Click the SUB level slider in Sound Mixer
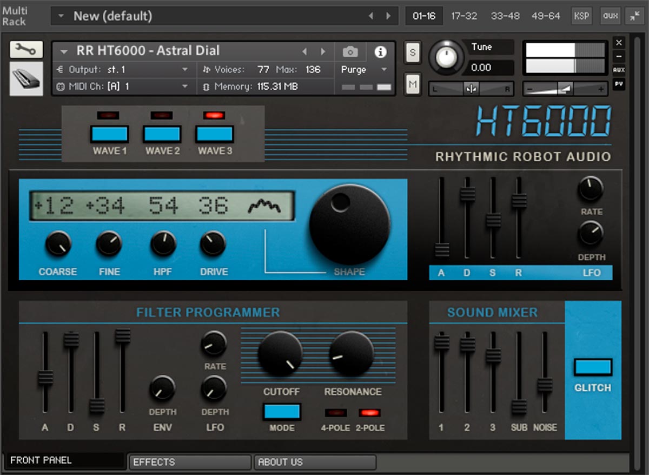 click(519, 407)
